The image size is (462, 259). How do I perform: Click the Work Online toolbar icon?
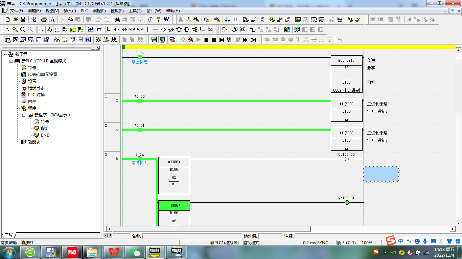[188, 19]
